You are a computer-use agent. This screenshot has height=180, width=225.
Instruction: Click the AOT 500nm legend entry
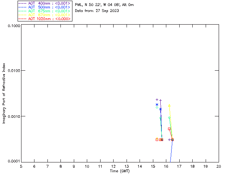pos(45,7)
